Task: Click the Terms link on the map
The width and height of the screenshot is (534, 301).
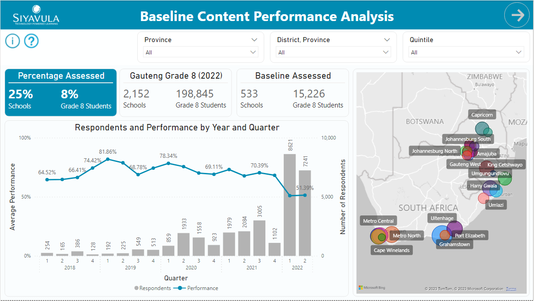Action: click(x=511, y=289)
